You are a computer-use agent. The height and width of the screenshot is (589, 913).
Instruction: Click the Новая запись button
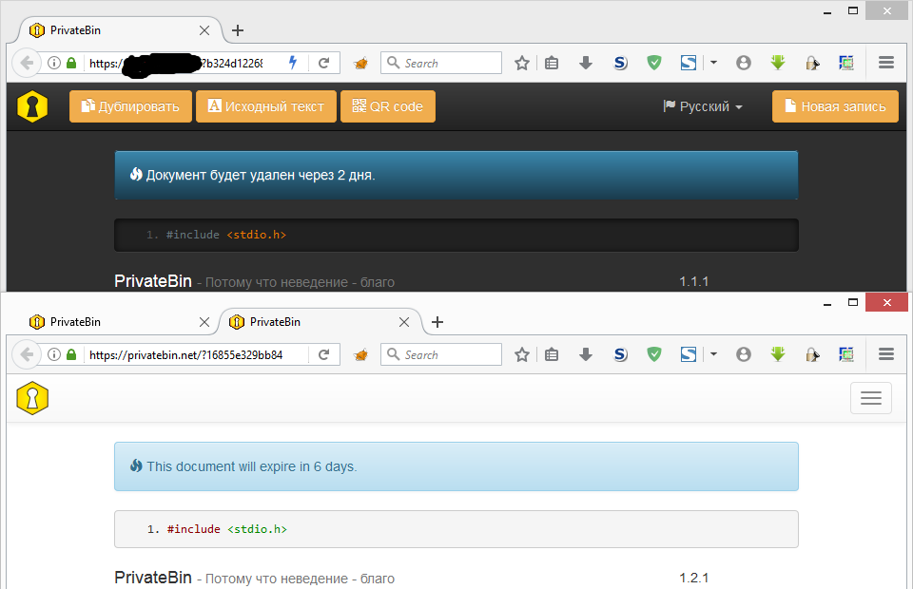click(834, 106)
